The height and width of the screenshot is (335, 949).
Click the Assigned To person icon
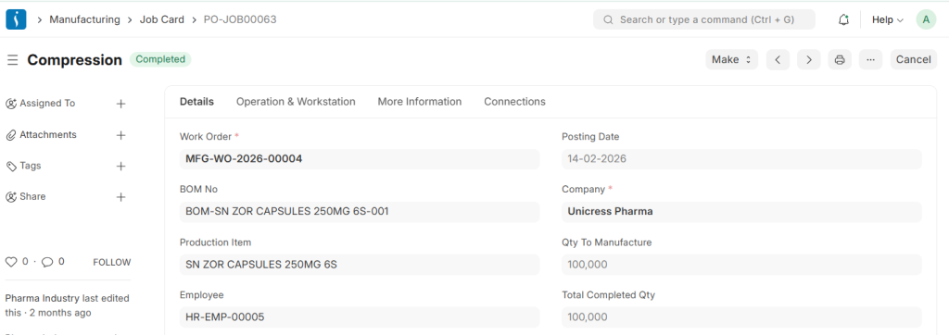(11, 104)
